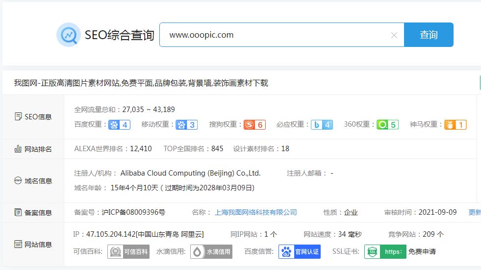Screen dimensions: 481x270
Task: Click the 更新 link next to 审核时间
Action: click(475, 212)
